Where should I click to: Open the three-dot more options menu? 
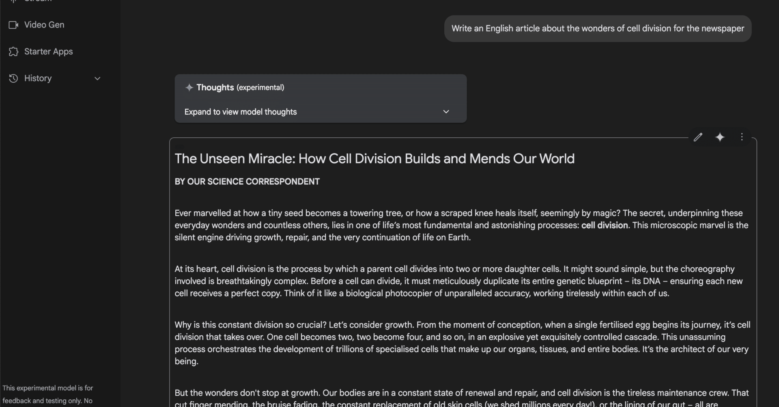tap(742, 137)
